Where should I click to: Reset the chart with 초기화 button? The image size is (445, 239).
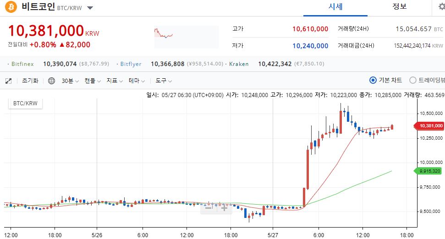[30, 81]
